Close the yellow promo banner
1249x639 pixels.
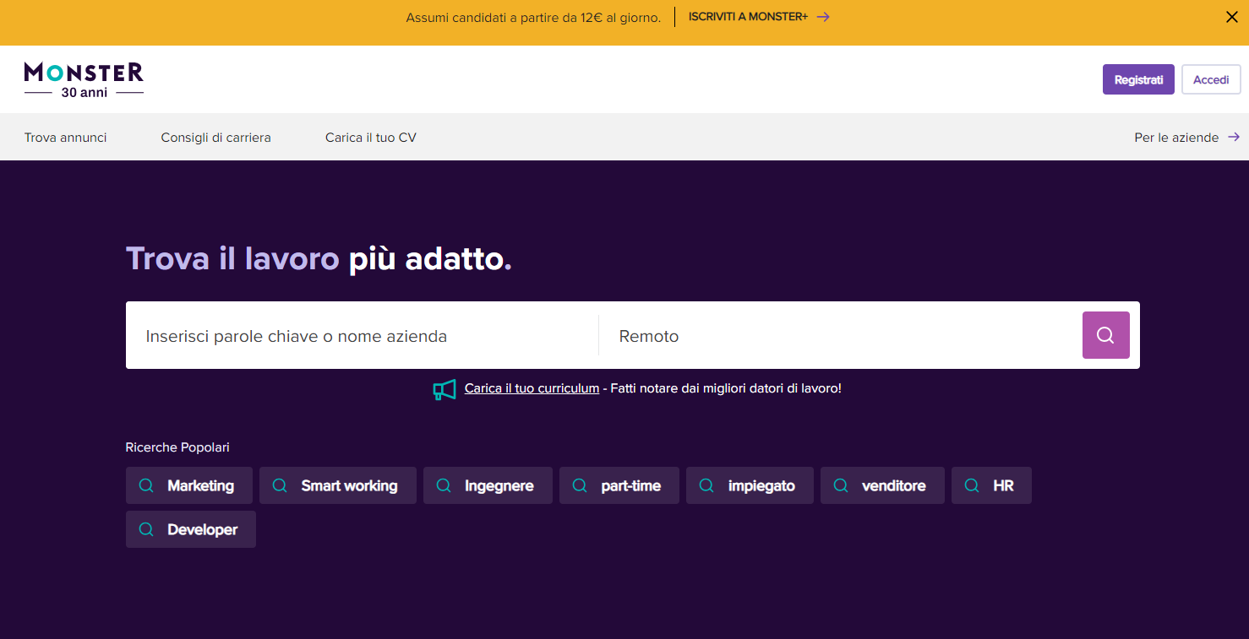point(1231,17)
